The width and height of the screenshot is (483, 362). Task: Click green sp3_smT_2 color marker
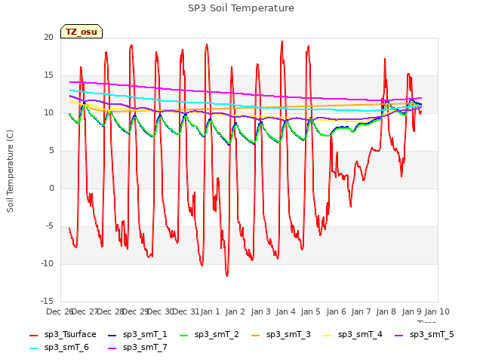tap(184, 335)
